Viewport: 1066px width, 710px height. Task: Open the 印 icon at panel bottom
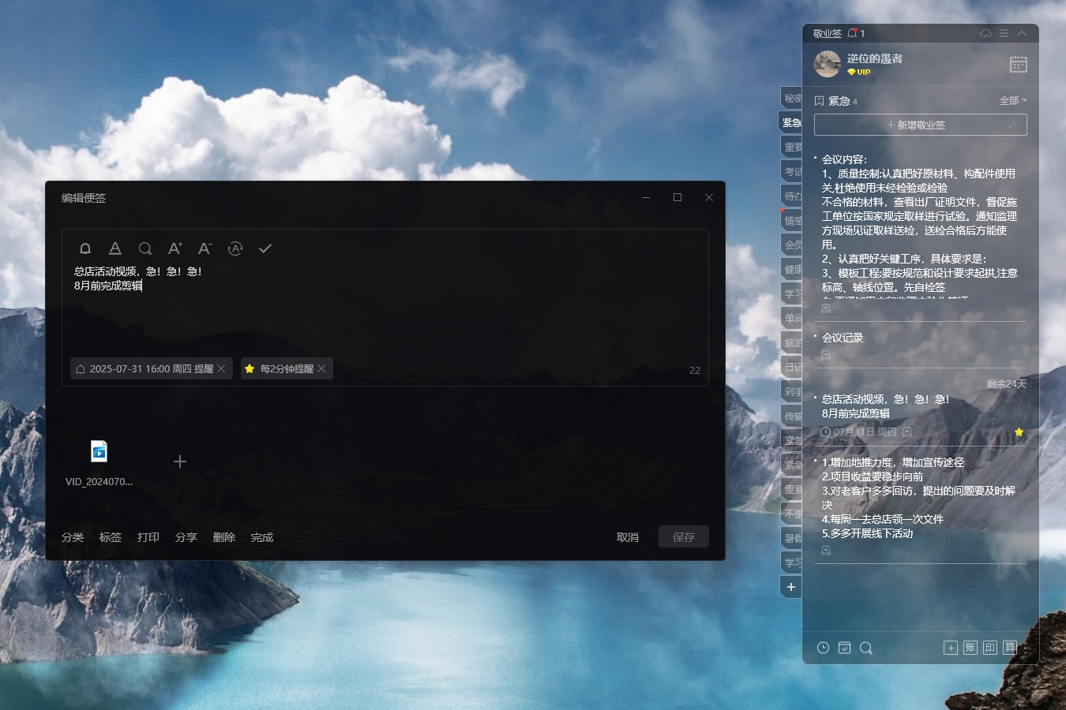990,648
